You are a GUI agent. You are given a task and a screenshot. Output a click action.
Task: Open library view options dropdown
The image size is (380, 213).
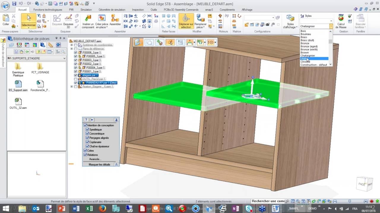(50, 52)
